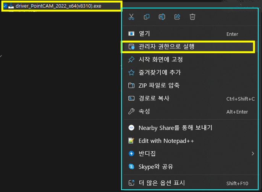This screenshot has width=262, height=192.
Task: Select 시작 화면에 고정
Action: pos(190,59)
